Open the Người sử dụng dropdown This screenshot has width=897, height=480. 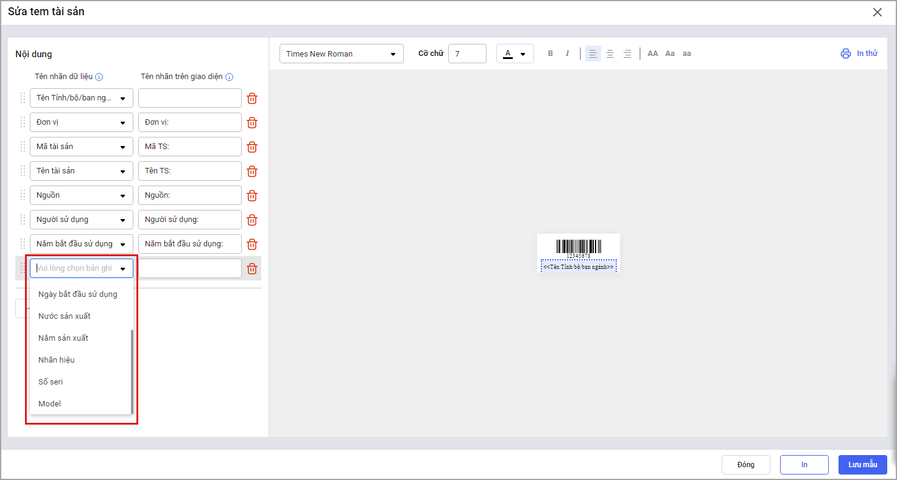(x=81, y=220)
